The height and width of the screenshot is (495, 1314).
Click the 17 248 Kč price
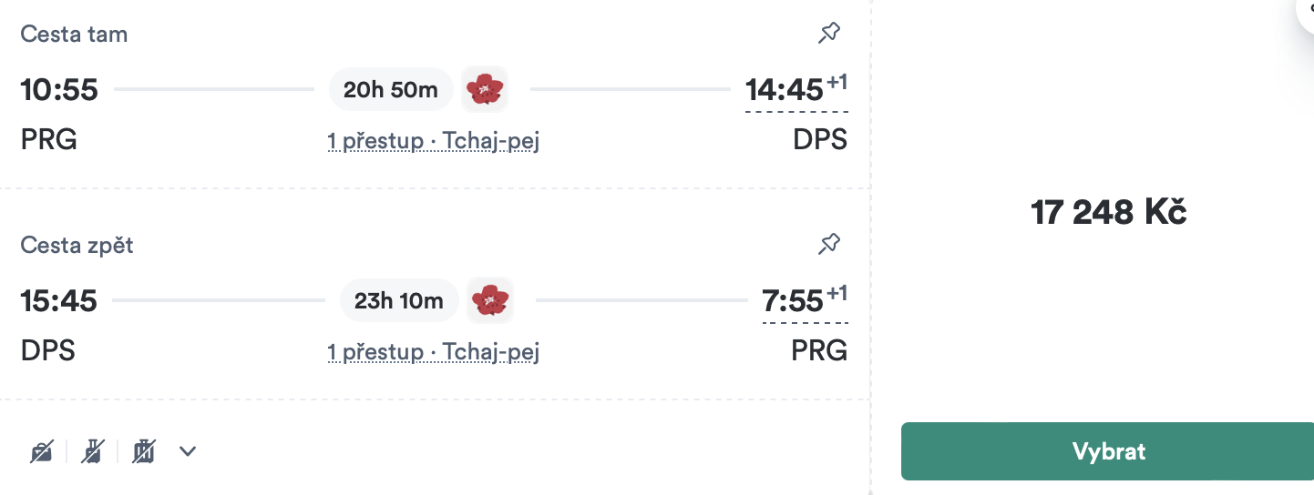pyautogui.click(x=1109, y=213)
